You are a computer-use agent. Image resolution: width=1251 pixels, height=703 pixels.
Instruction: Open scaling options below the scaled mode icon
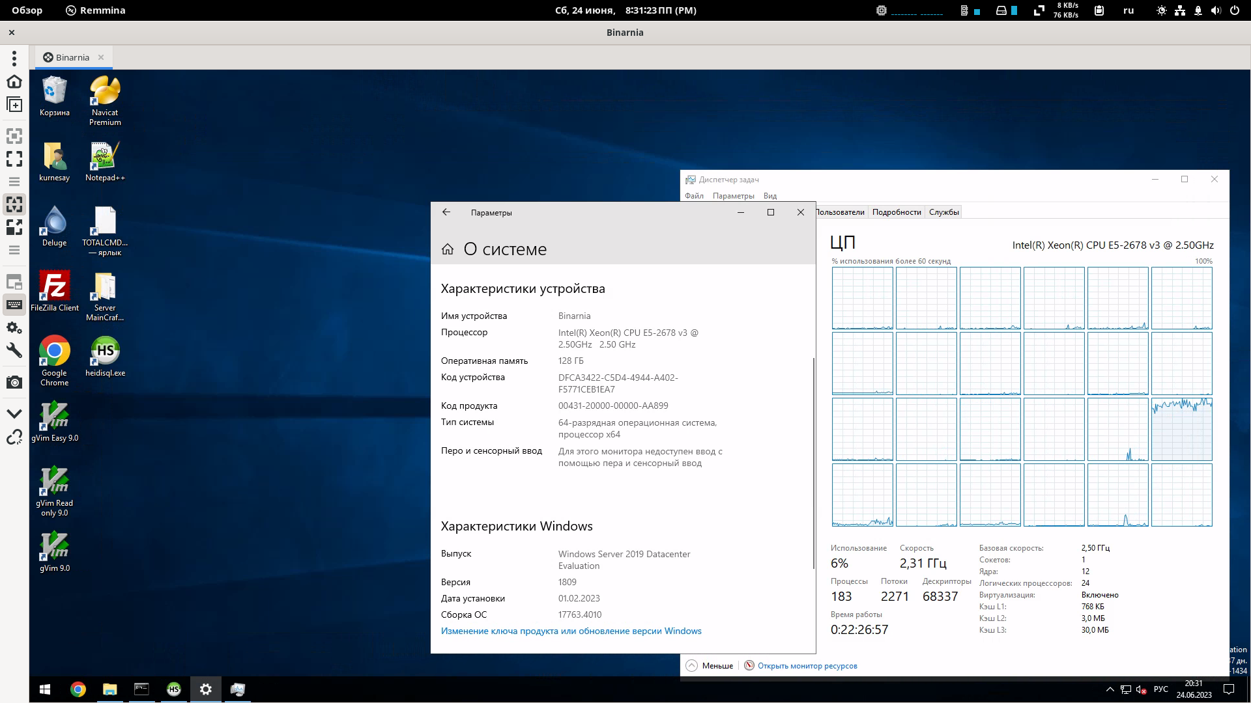coord(14,250)
